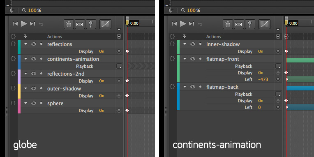
Task: Add playback action to continents-animation layer
Action: (x=119, y=66)
